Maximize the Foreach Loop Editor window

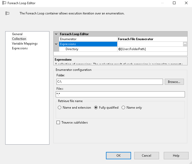174,3
